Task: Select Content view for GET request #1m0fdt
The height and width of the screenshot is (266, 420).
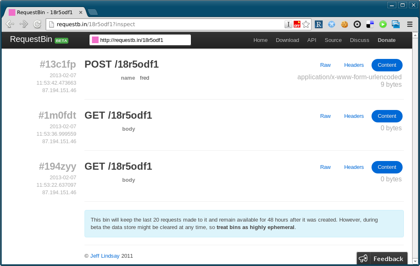Action: pyautogui.click(x=387, y=116)
